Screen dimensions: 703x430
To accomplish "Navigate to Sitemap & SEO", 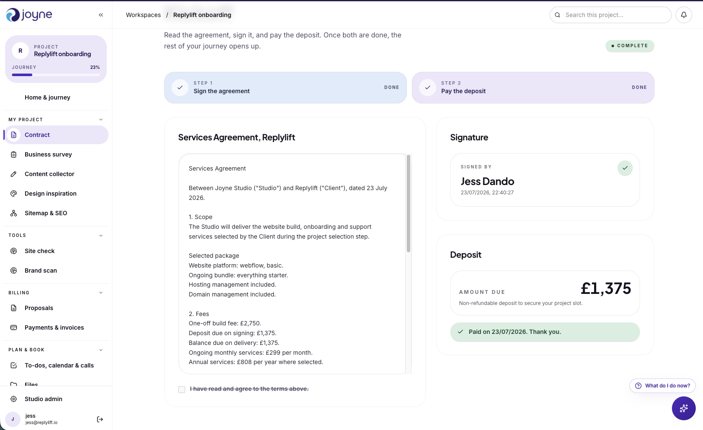I will [56, 213].
